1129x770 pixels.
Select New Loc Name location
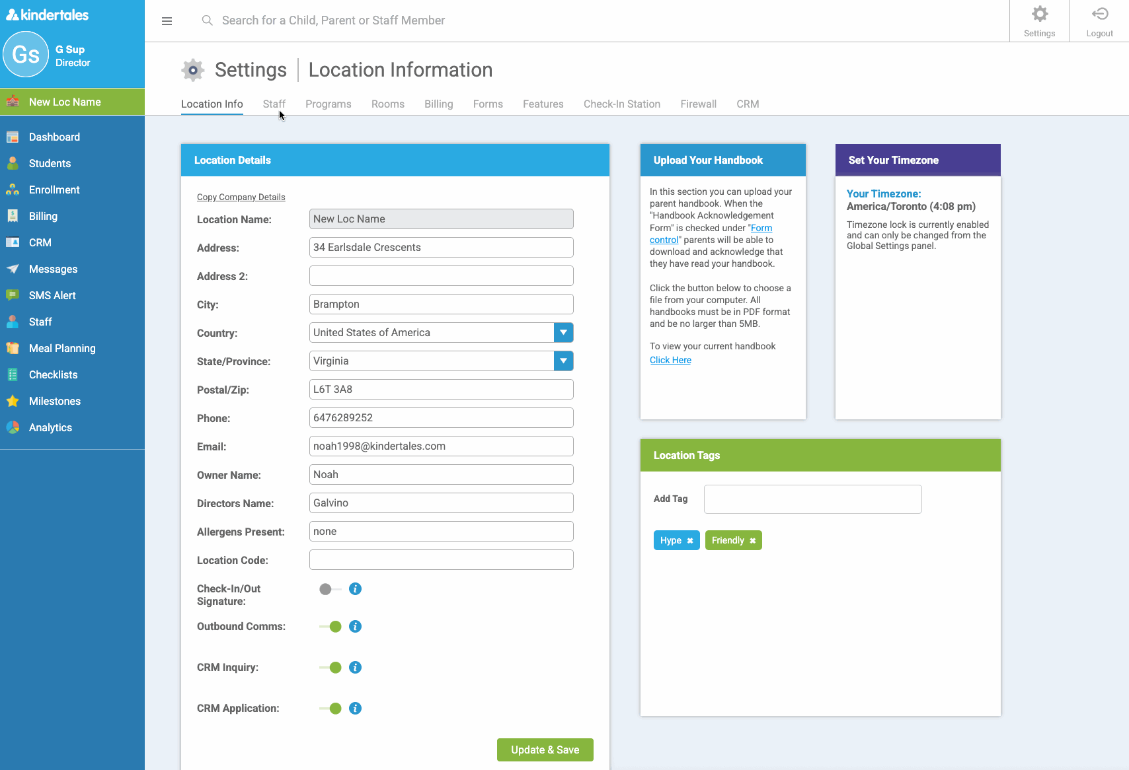tap(72, 102)
